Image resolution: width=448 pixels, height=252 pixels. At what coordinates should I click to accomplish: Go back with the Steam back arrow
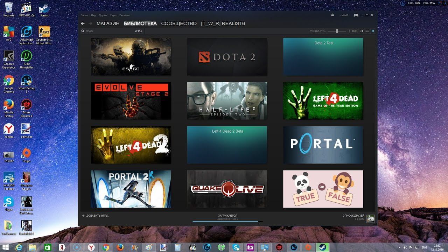click(x=83, y=23)
